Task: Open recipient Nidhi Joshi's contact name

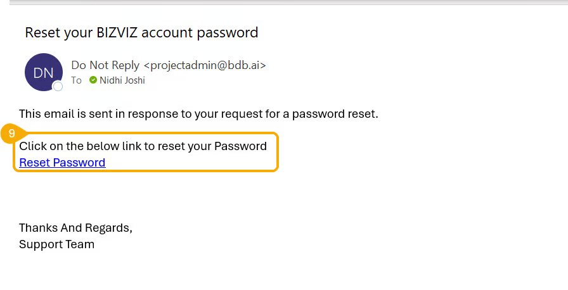Action: 121,80
